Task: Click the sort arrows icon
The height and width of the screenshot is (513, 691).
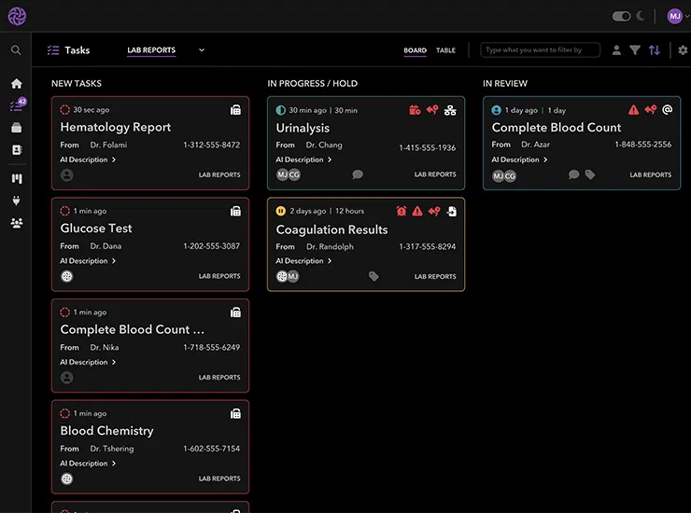Action: click(654, 50)
